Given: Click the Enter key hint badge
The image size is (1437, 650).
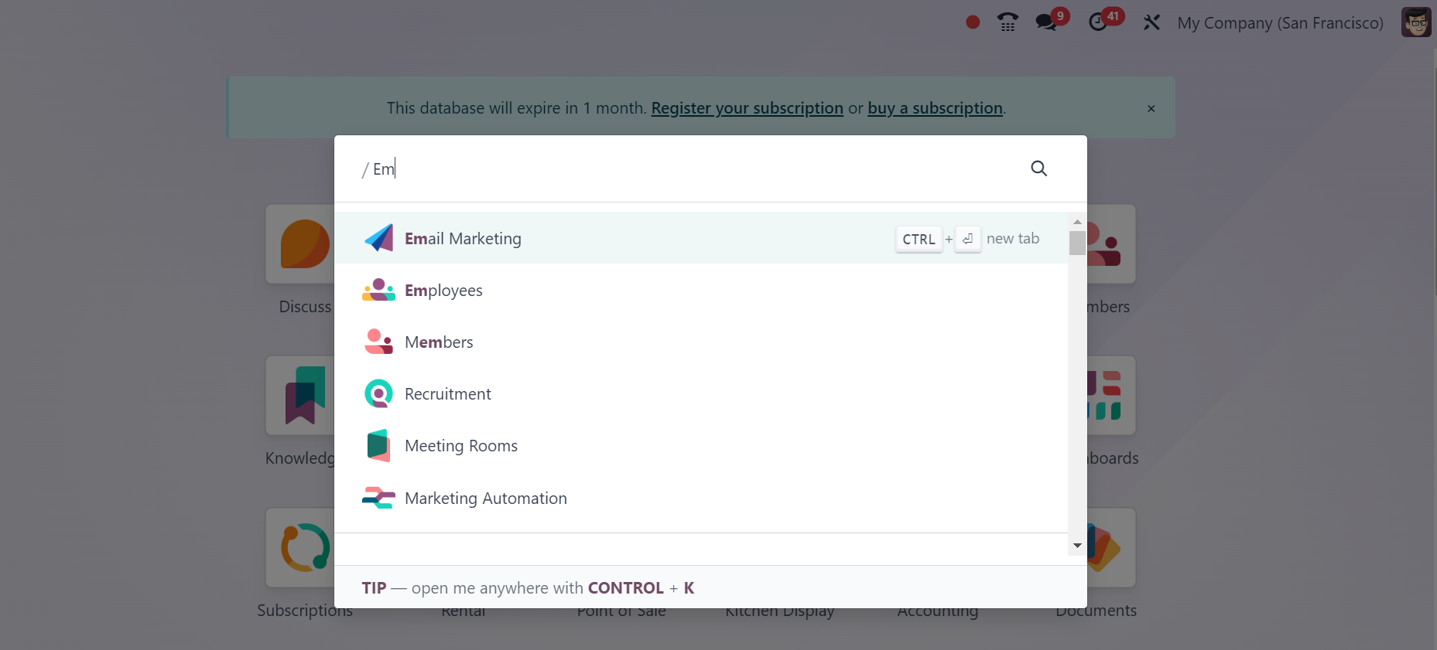Looking at the screenshot, I should pyautogui.click(x=967, y=239).
